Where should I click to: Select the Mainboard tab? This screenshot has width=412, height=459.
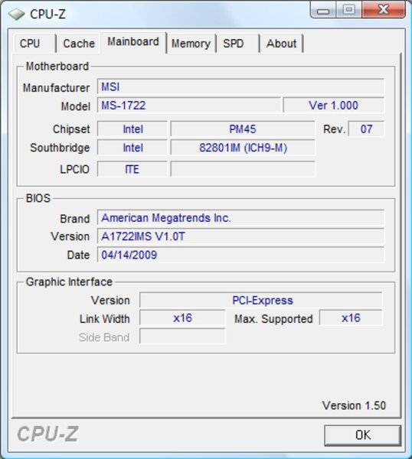click(x=133, y=42)
